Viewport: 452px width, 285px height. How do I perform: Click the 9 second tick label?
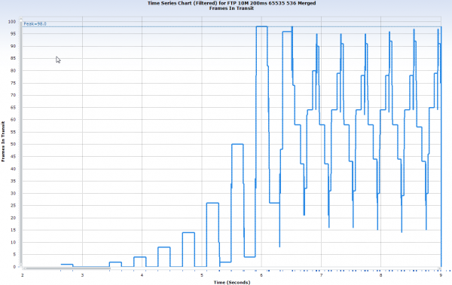[x=441, y=275]
